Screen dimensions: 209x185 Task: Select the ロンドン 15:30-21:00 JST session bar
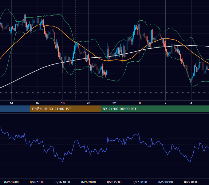point(65,109)
